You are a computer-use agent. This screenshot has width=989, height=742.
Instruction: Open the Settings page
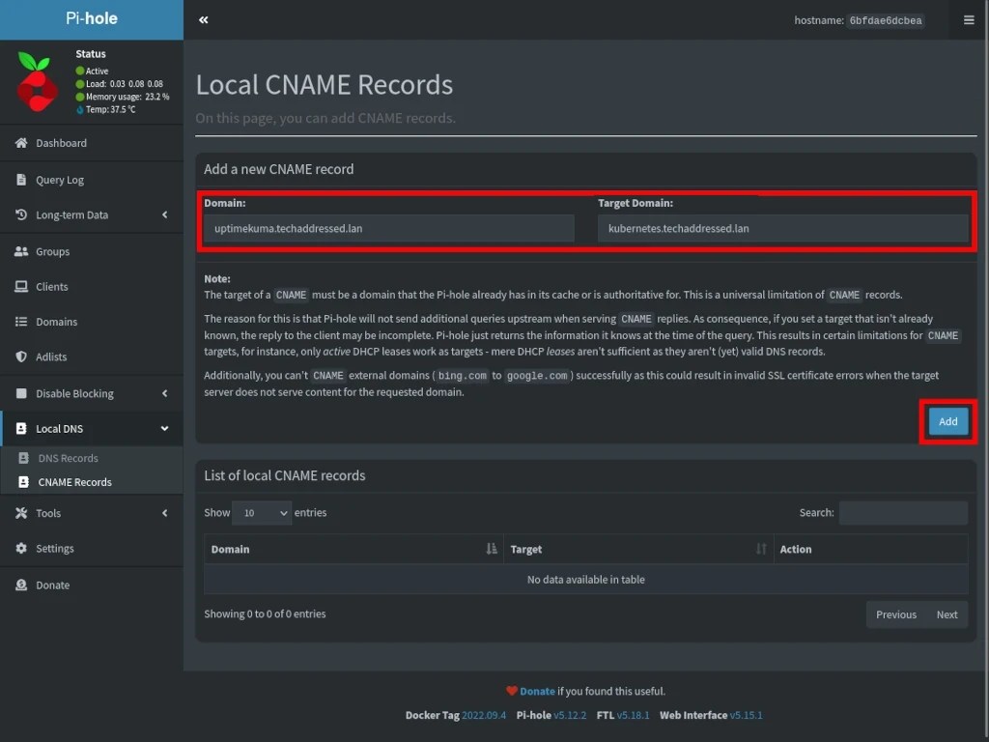[58, 548]
